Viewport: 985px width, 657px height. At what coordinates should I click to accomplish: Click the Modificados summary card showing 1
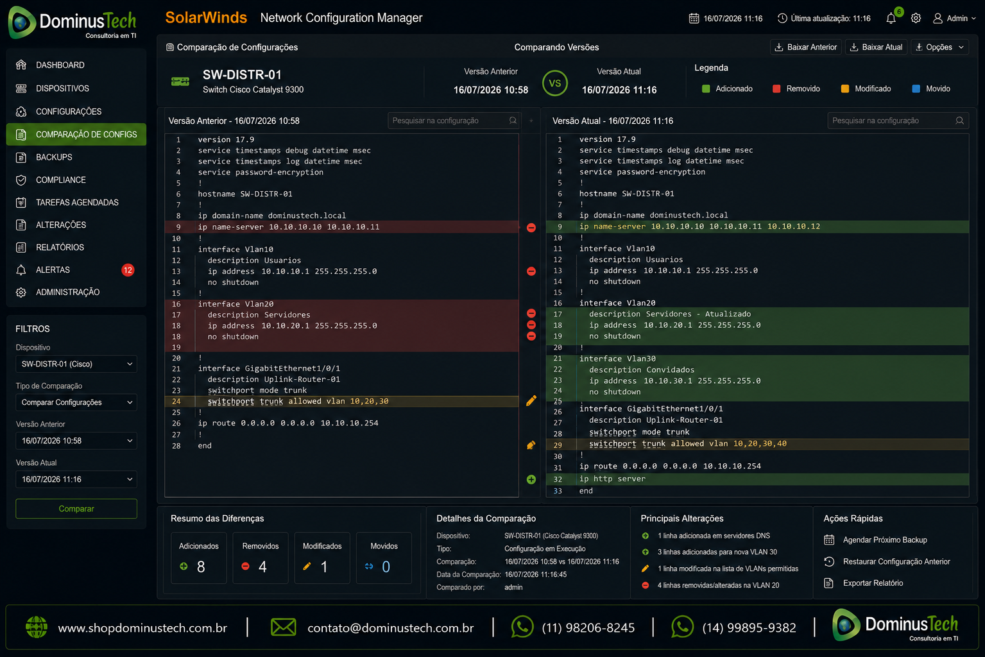[x=322, y=558]
